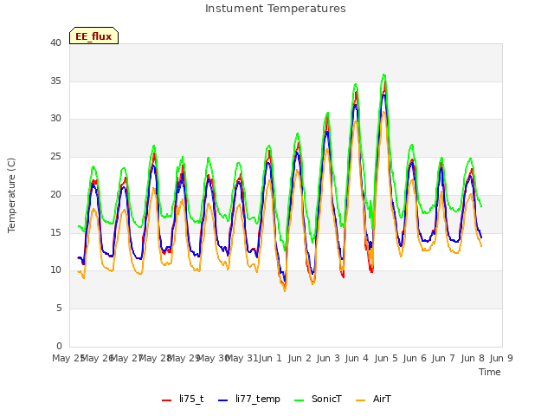Click the red li75_t legend swatch

[x=166, y=400]
